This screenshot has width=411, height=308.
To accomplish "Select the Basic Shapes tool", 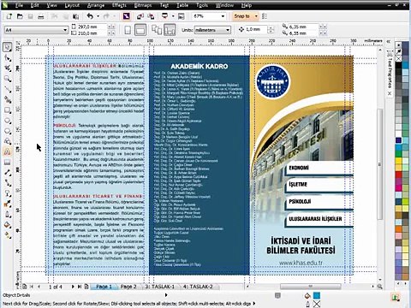I will (8, 141).
